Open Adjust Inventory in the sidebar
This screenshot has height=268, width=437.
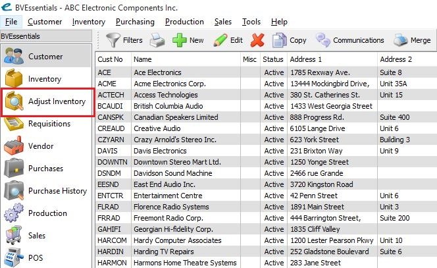(46, 101)
